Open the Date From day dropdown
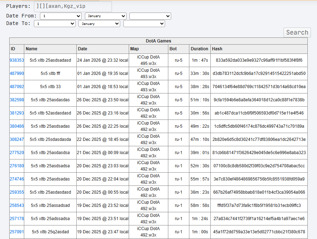Image resolution: width=317 pixels, height=239 pixels. click(x=61, y=16)
